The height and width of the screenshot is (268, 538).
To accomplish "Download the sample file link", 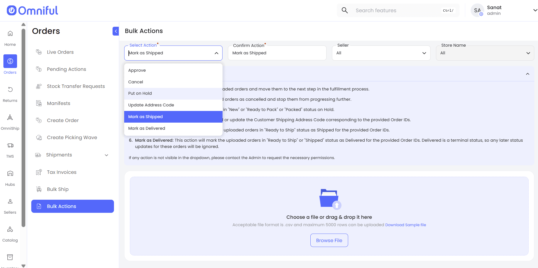I will tap(405, 225).
